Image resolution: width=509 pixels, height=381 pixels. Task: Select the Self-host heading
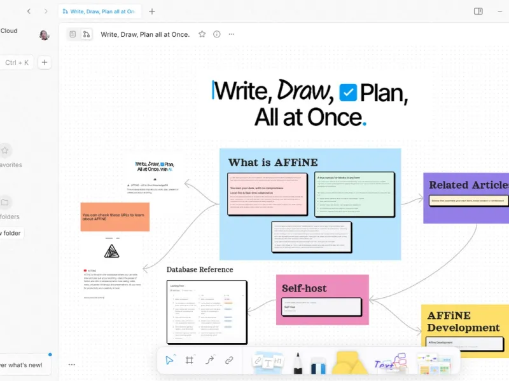[304, 288]
